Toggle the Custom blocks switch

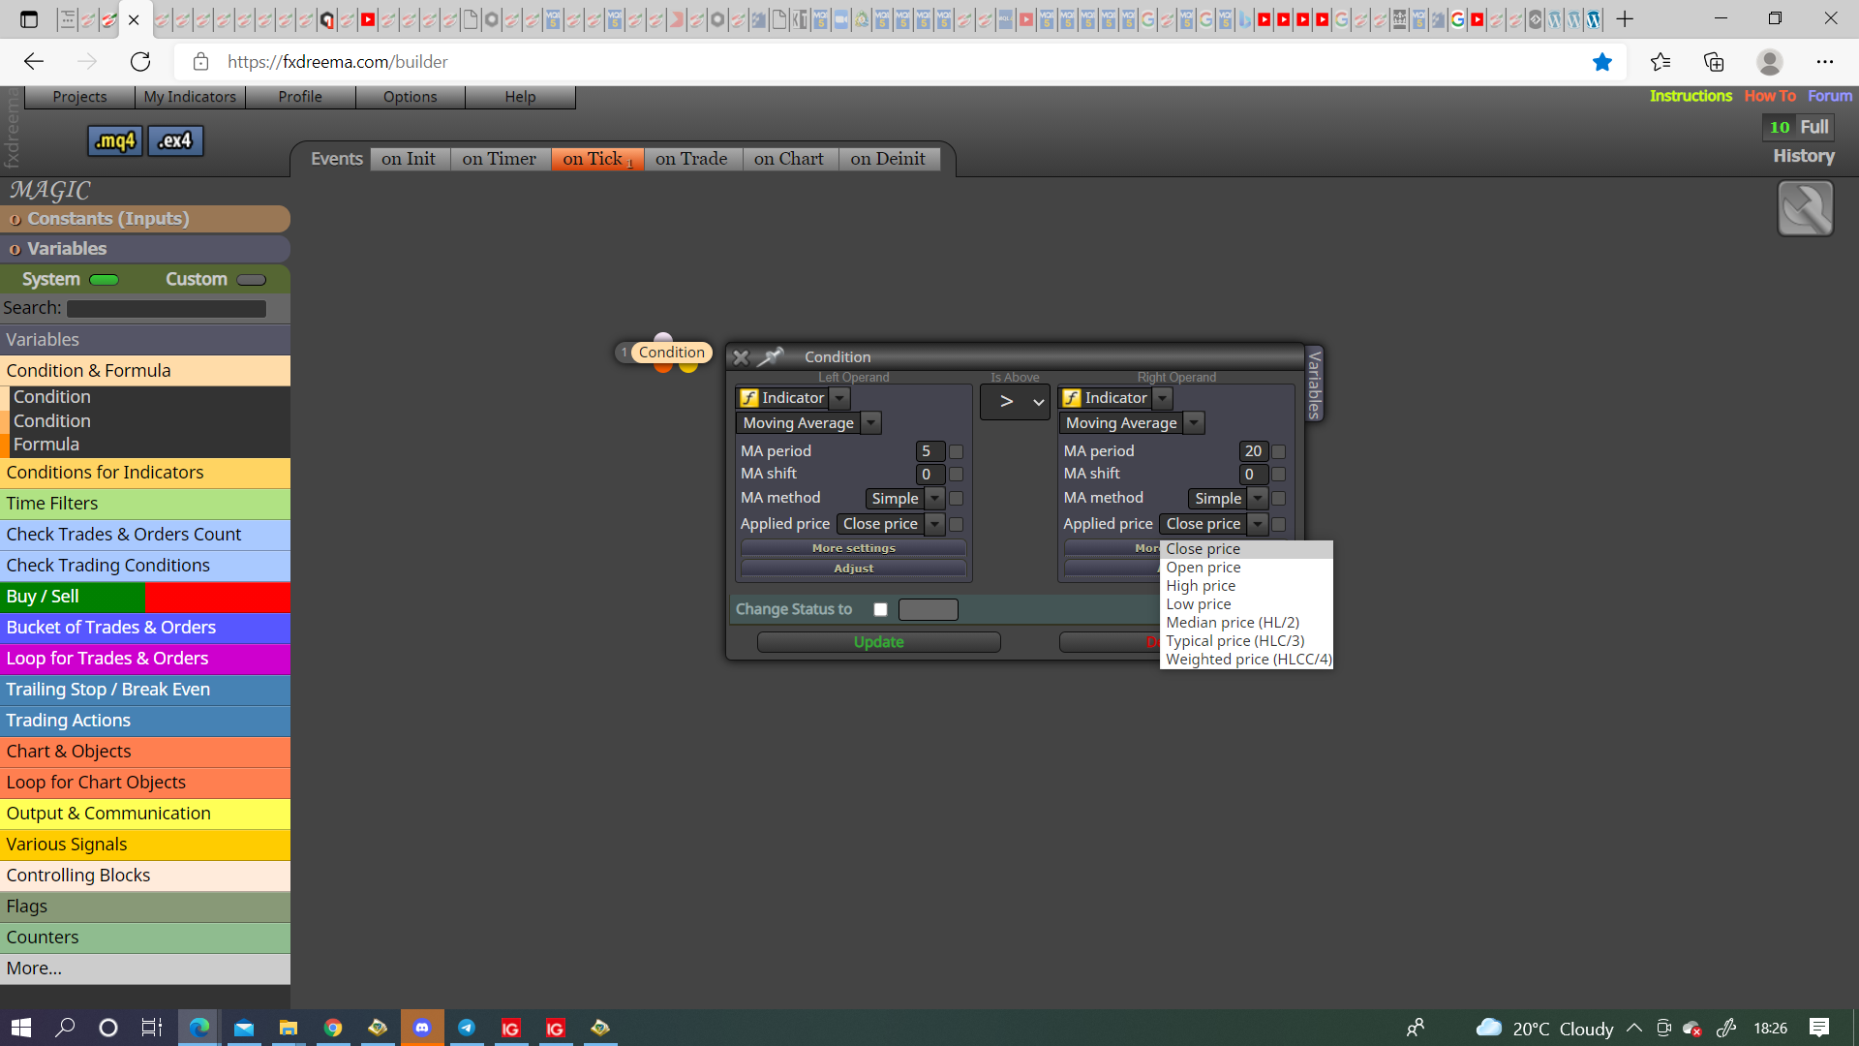point(251,280)
